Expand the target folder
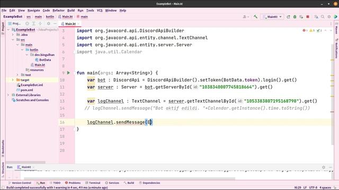 point(13,80)
